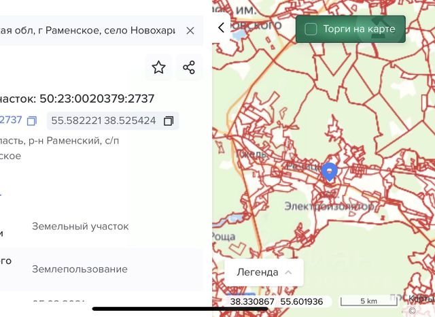Image resolution: width=435 pixels, height=317 pixels.
Task: Click the coordinates field 55.582221 38.525424
Action: 113,121
